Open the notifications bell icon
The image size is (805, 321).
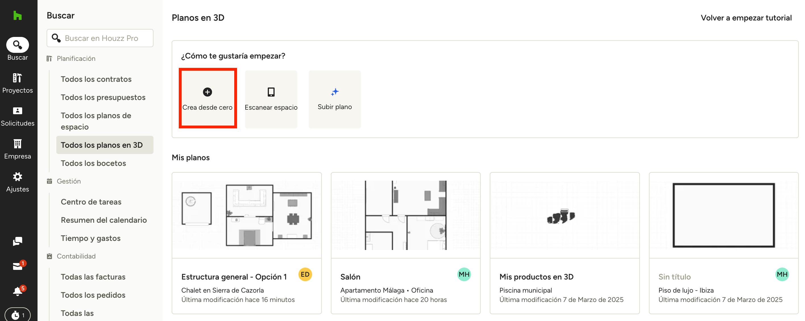(x=18, y=291)
